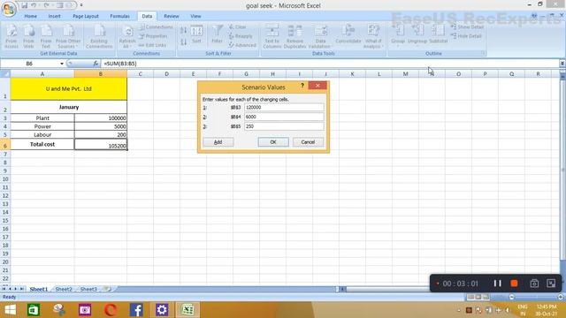
Task: Open the Settings gear app in taskbar
Action: coord(162,310)
